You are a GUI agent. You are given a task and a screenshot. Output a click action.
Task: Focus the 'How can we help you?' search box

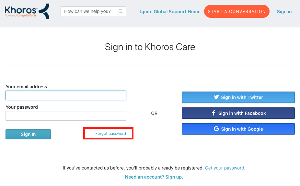[93, 11]
